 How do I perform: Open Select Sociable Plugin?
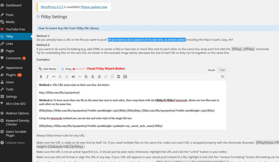(x=16, y=134)
